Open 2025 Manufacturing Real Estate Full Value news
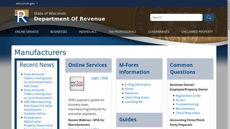The image size is (230, 129). point(38,108)
